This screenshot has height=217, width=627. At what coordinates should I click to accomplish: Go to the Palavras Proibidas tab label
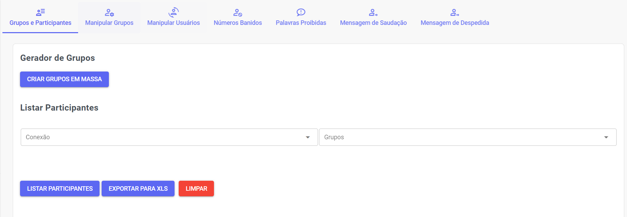coord(301,23)
